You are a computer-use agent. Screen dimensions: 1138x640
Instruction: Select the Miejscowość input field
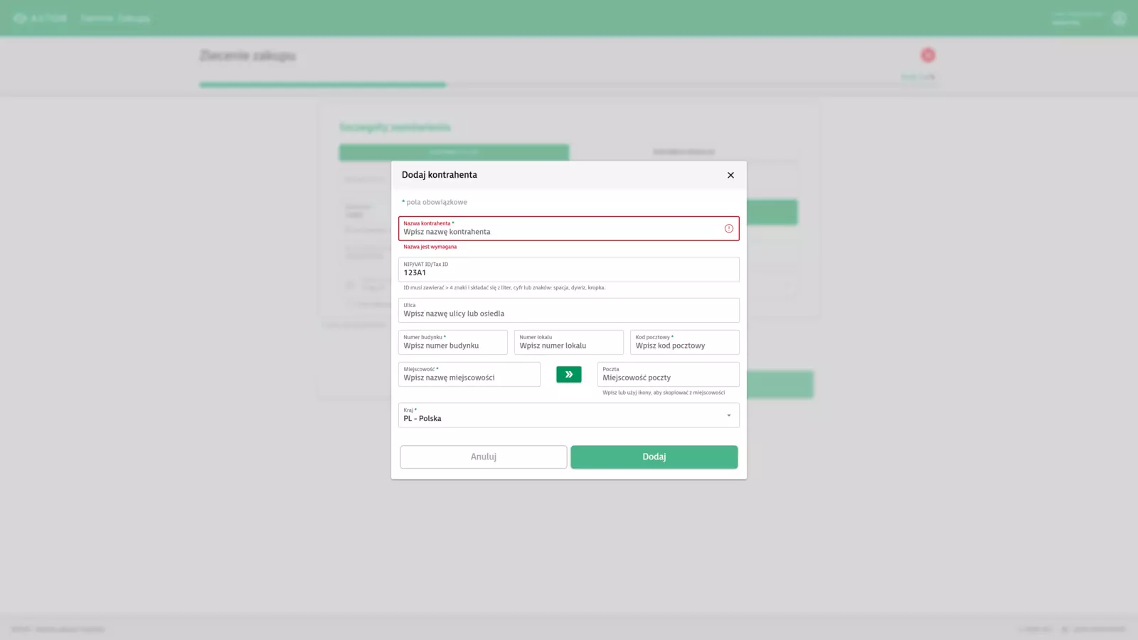469,378
